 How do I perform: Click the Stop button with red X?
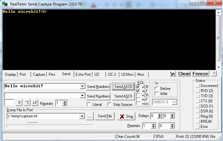point(126,116)
